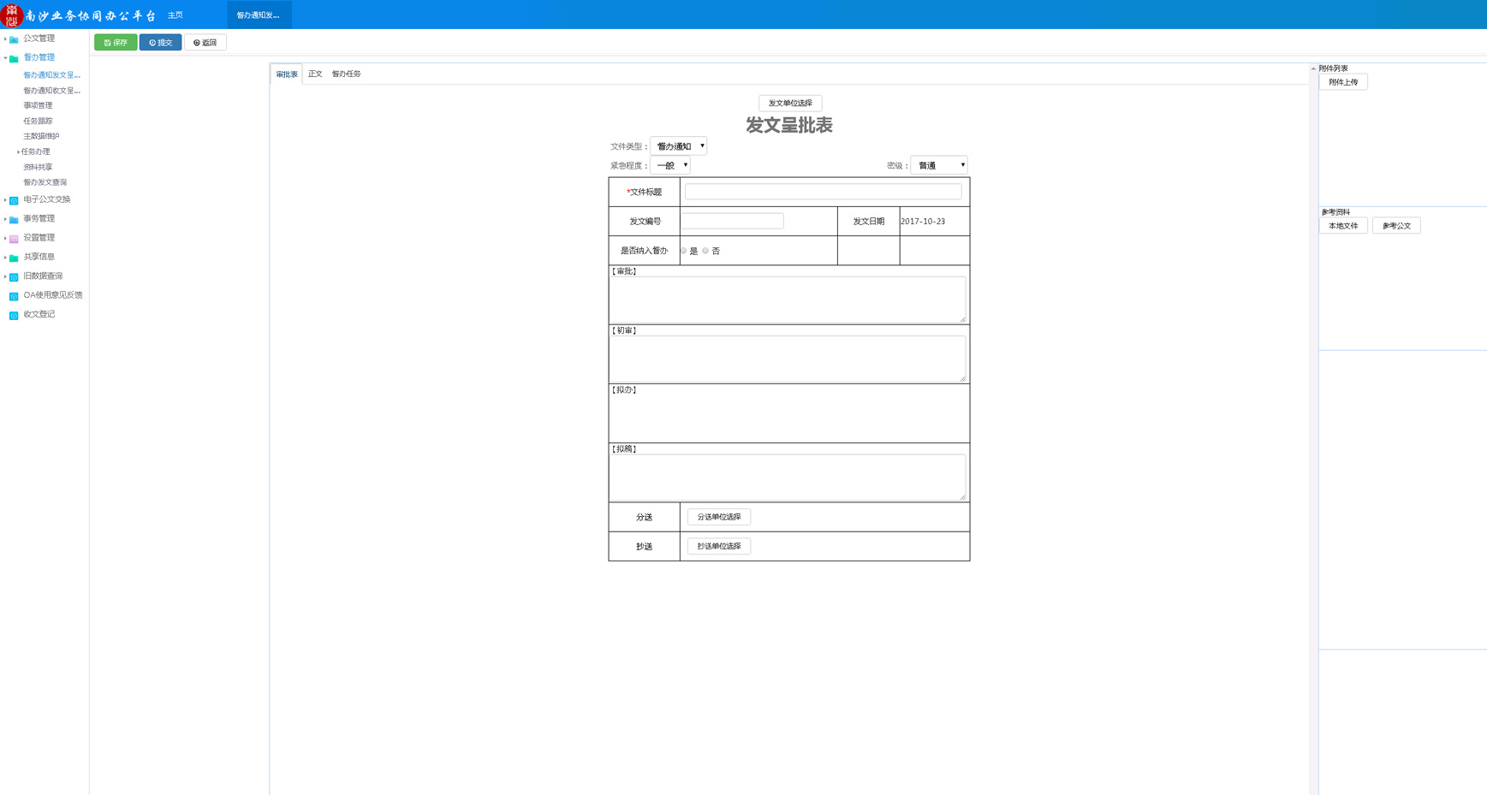Click the 公文管理 folder icon
The width and height of the screenshot is (1487, 795).
pos(14,39)
